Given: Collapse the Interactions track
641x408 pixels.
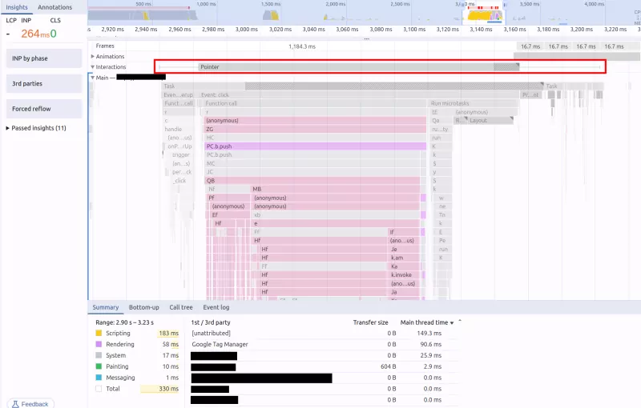Looking at the screenshot, I should click(x=92, y=67).
